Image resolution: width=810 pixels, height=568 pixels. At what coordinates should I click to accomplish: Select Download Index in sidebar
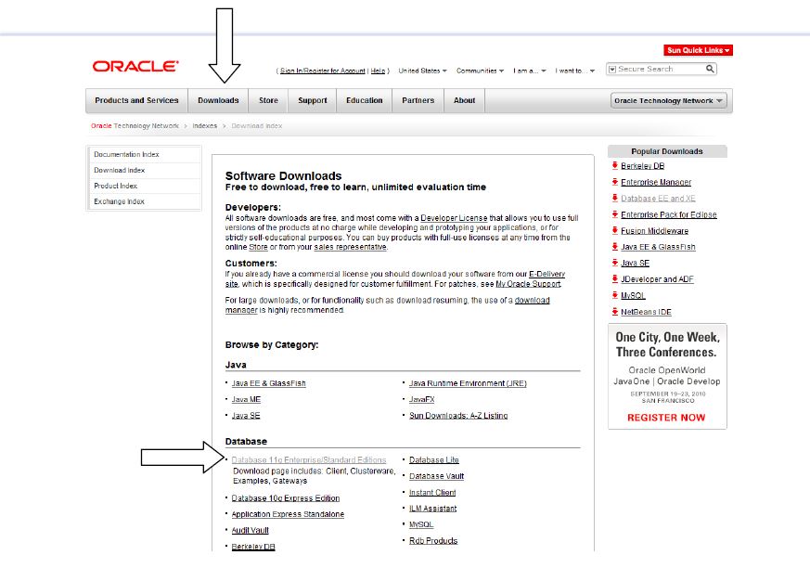[144, 170]
